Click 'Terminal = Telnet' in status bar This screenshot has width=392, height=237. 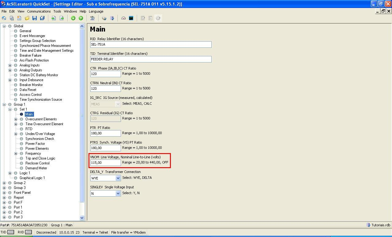click(x=95, y=232)
